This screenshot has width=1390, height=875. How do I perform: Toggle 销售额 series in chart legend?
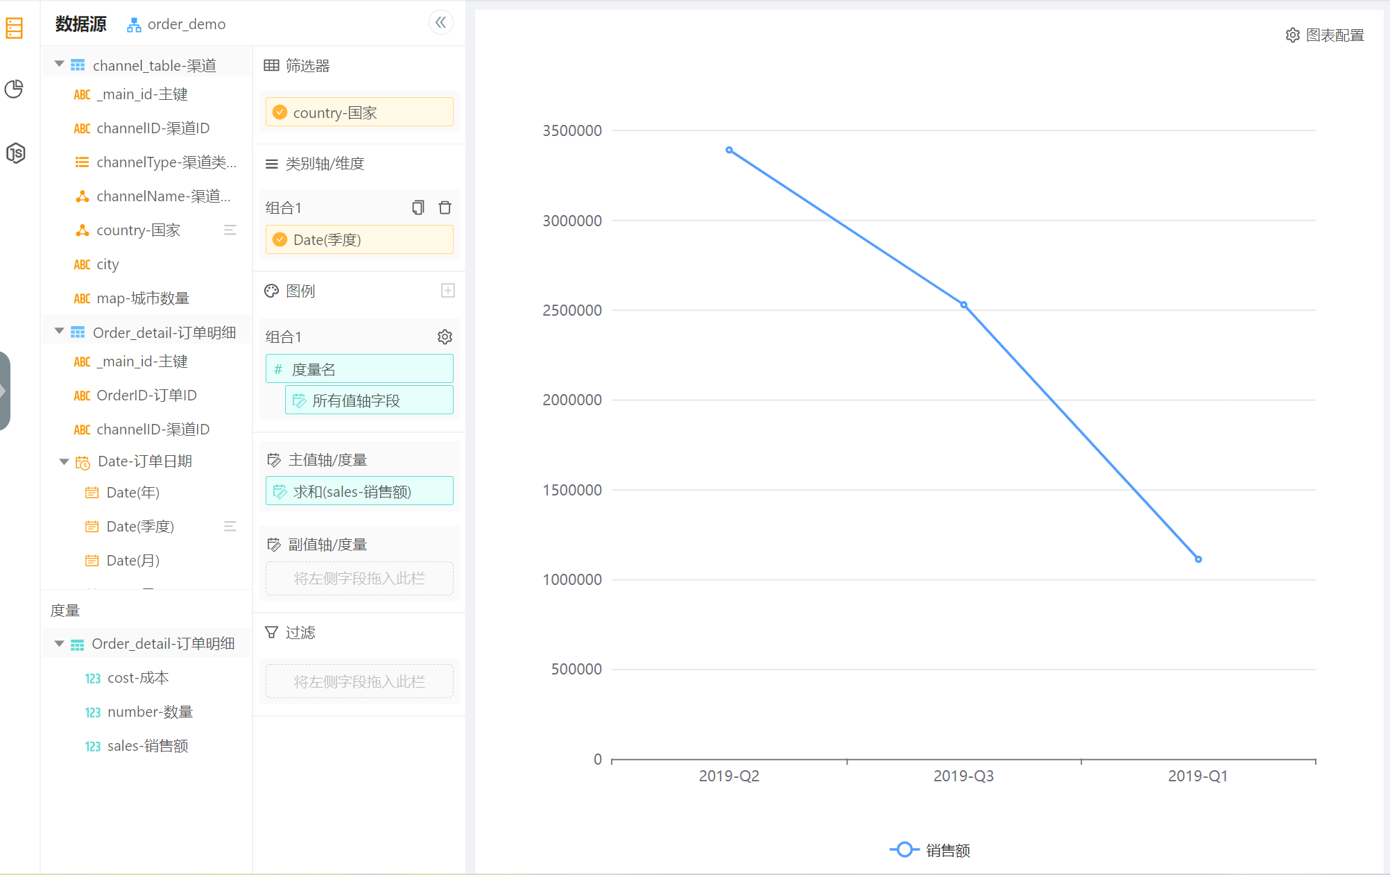tap(929, 850)
